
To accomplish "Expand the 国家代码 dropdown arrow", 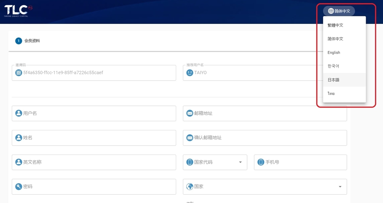I will (240, 162).
